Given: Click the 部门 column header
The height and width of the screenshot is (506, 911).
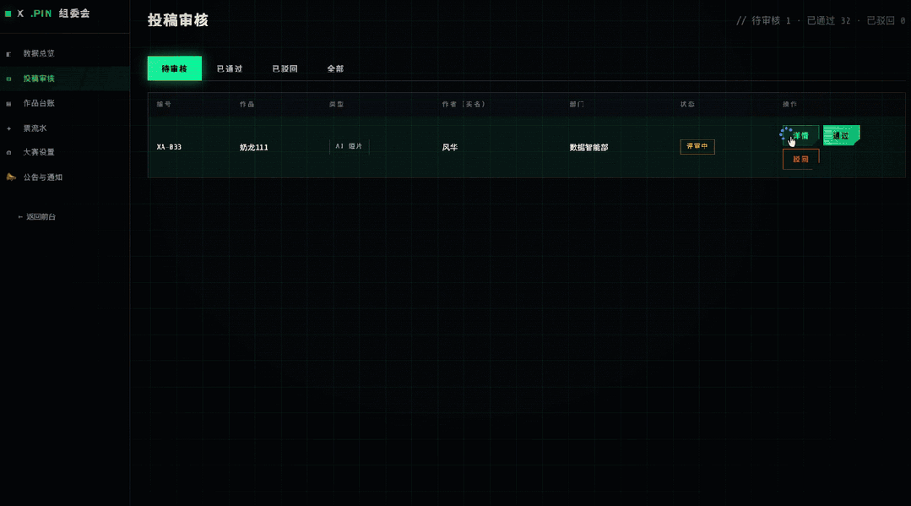Looking at the screenshot, I should pos(577,105).
